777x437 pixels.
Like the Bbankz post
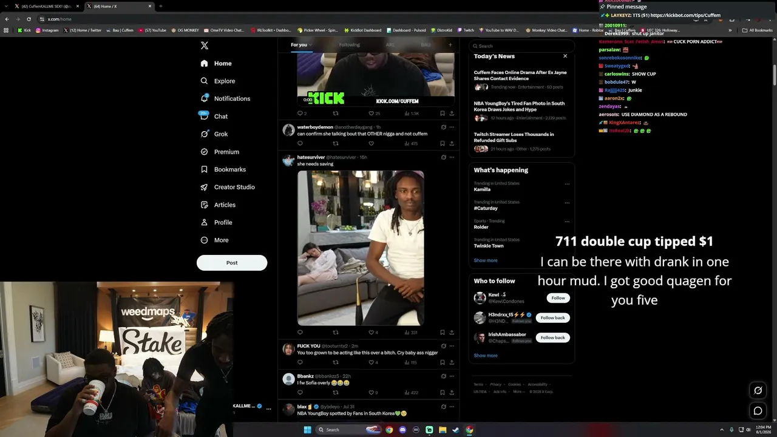pos(371,393)
